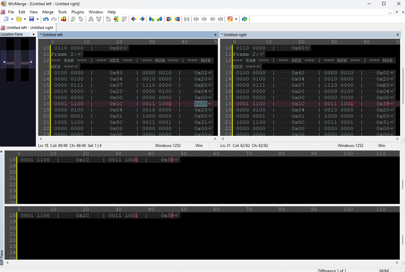Click the Refresh toolbar icon
Screen dimensions: 405x272
(245, 19)
